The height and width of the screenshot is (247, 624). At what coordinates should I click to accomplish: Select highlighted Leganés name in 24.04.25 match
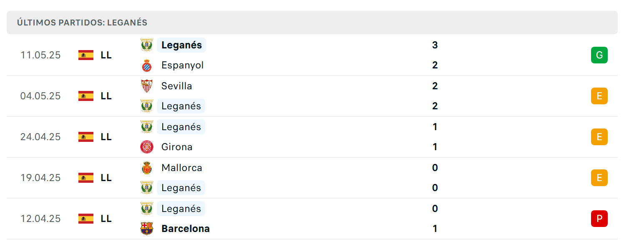181,127
